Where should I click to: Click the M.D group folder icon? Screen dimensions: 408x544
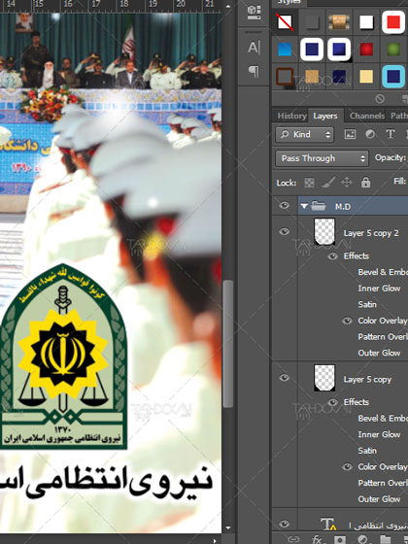[318, 206]
